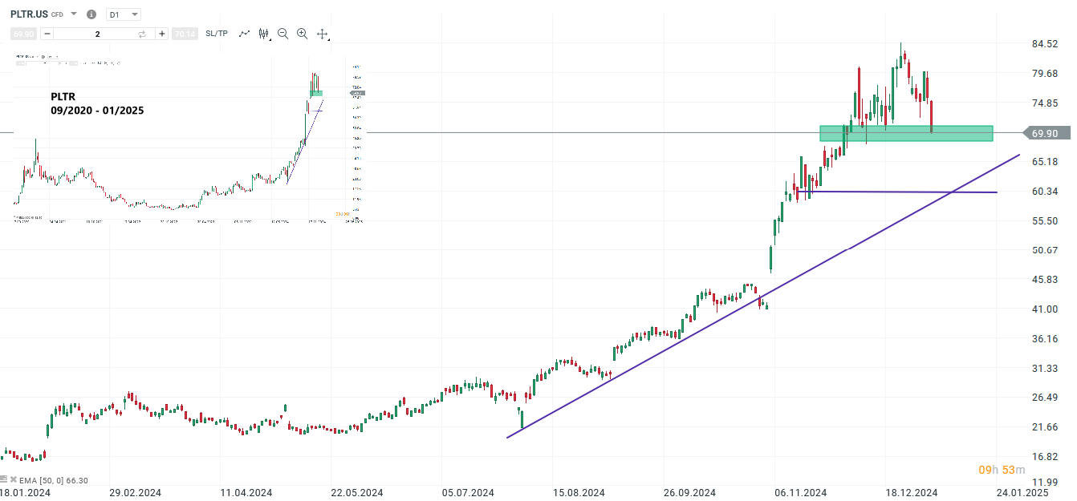Click the sell price 69.90 button
Screen dimensions: 1077x501
click(22, 34)
